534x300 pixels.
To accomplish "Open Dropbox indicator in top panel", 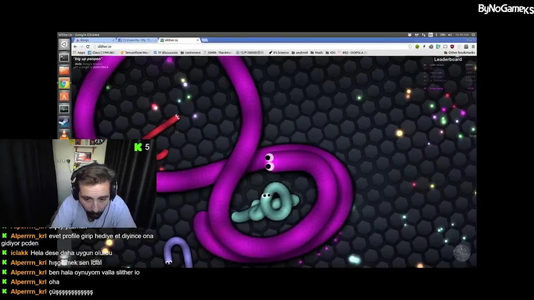I will pyautogui.click(x=410, y=35).
